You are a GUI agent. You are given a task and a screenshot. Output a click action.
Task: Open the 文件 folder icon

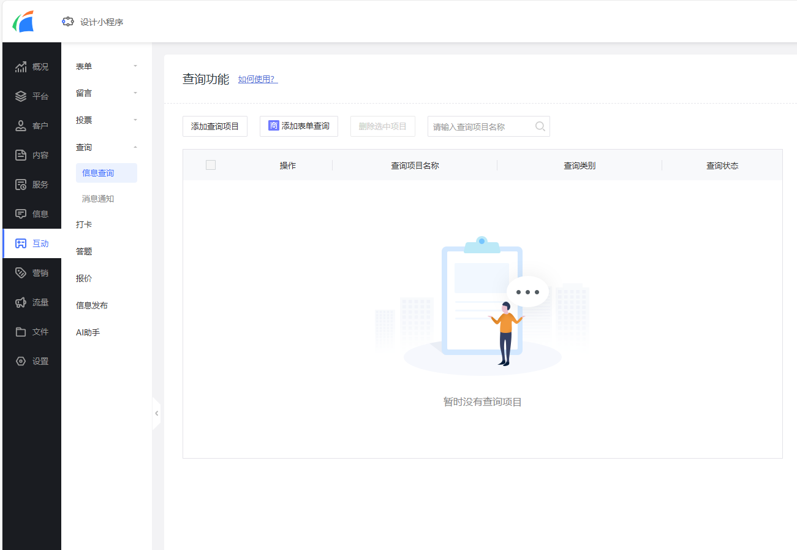pyautogui.click(x=21, y=332)
